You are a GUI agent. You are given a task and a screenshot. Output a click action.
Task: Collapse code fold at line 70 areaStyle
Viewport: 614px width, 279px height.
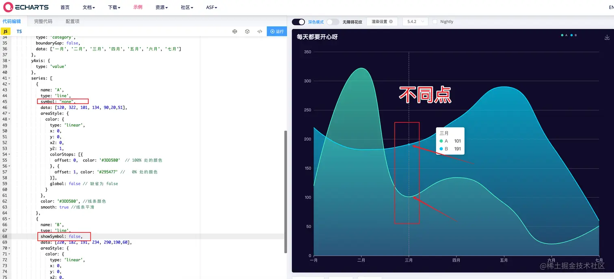(x=9, y=248)
